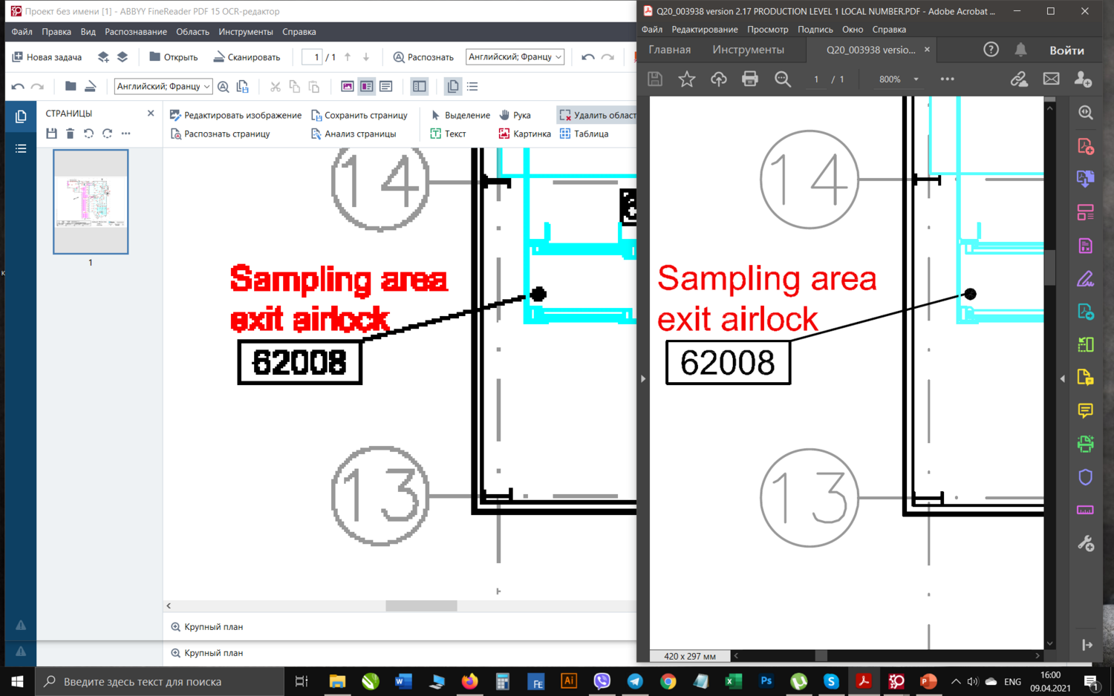The height and width of the screenshot is (696, 1114).
Task: Select page 1 thumbnail in Страницы panel
Action: [x=91, y=202]
